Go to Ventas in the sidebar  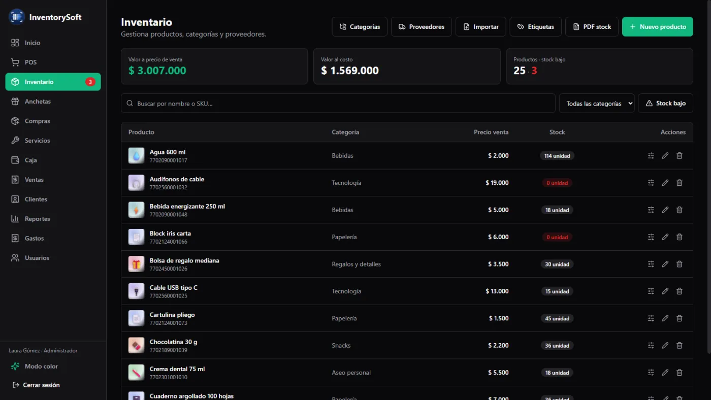click(53, 180)
